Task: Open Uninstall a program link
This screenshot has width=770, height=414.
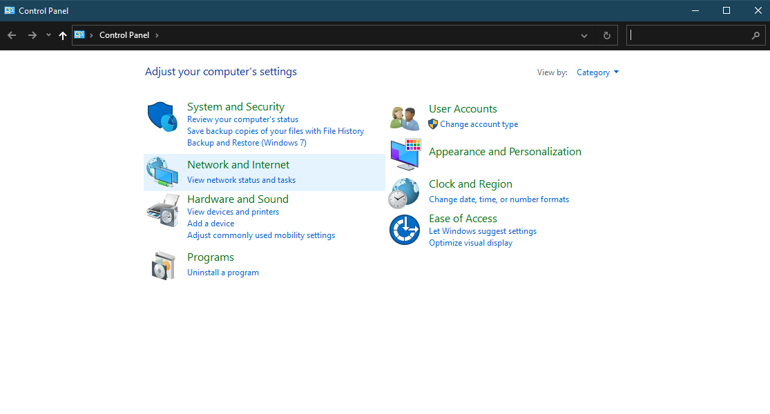Action: (223, 273)
